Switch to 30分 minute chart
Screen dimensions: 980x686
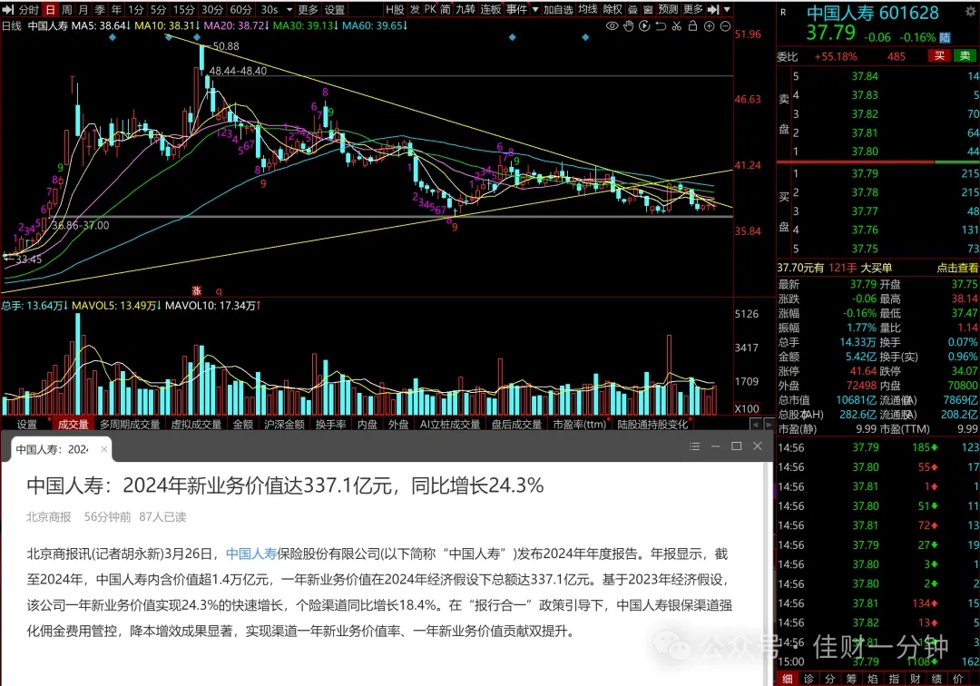[212, 9]
